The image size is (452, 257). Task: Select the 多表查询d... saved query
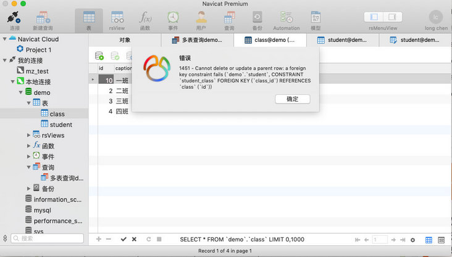pos(67,178)
